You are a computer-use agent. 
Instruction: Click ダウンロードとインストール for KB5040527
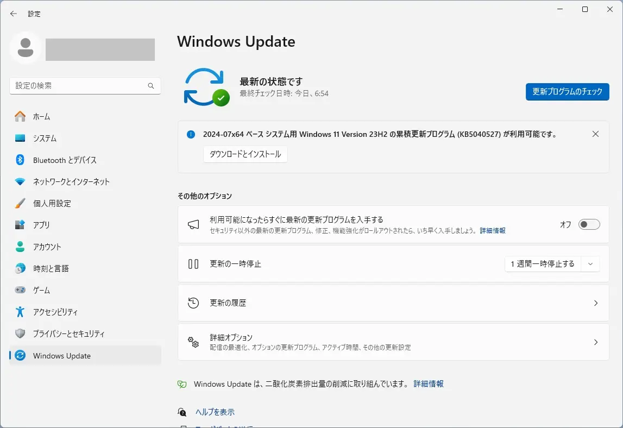click(x=245, y=154)
